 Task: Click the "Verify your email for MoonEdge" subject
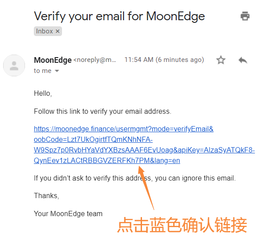click(x=119, y=16)
